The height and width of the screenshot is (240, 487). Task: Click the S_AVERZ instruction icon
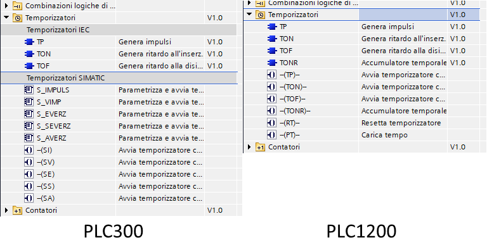[29, 138]
